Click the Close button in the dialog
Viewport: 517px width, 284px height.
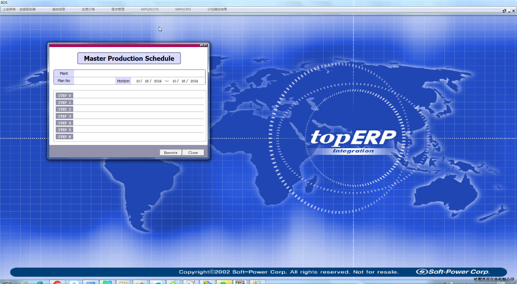pos(193,153)
